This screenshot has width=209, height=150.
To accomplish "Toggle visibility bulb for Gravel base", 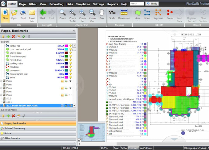I will pos(70,53).
